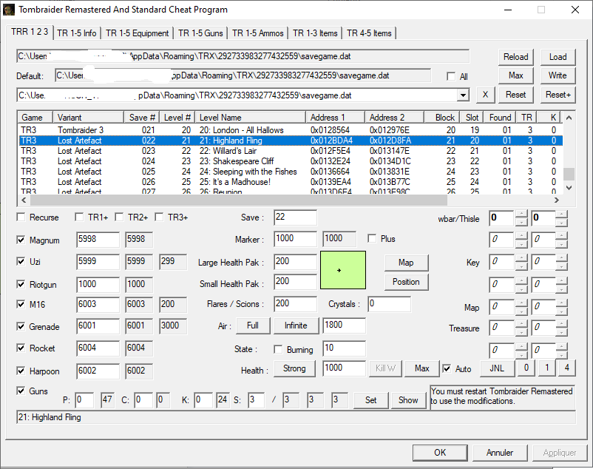The width and height of the screenshot is (593, 469).
Task: Toggle the Guns checkbox
Action: pos(21,391)
